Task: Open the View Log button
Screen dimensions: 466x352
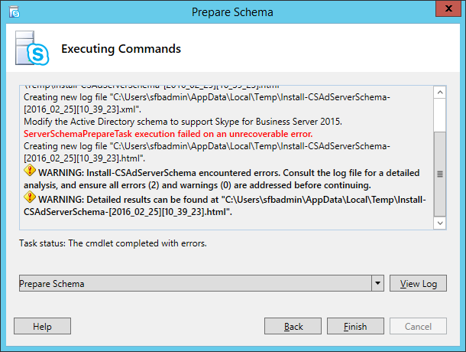Action: coord(418,283)
